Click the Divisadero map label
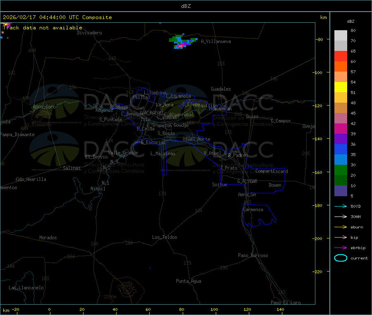372x315 pixels. 89,33
